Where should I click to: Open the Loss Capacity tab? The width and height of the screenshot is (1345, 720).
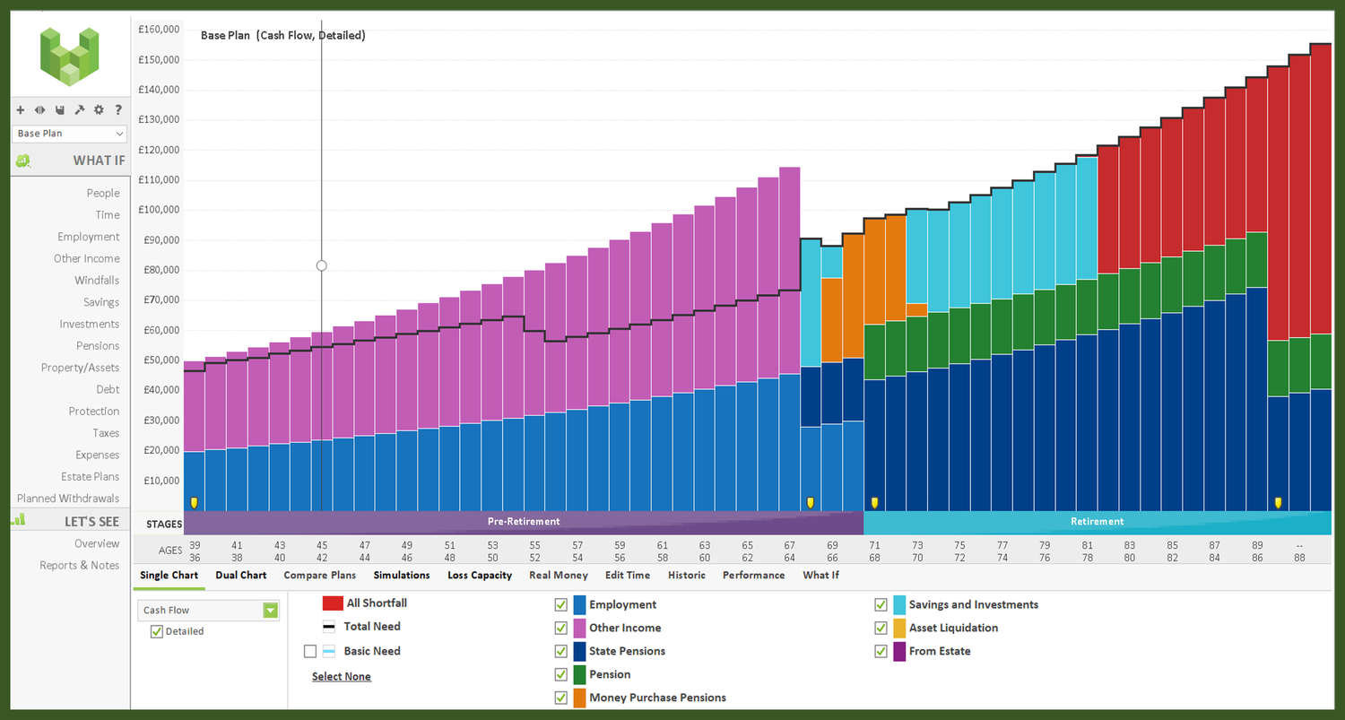(480, 575)
